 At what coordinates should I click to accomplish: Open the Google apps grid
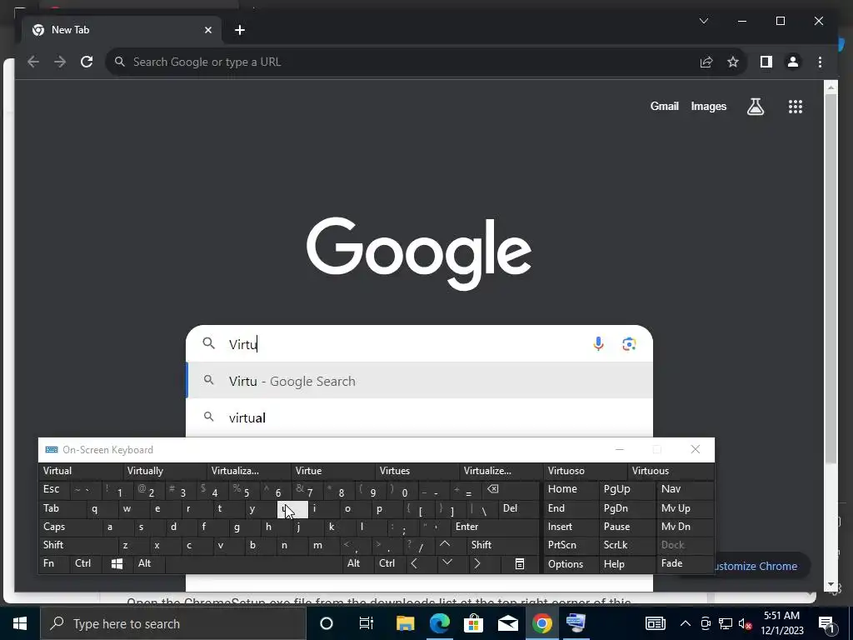(796, 107)
